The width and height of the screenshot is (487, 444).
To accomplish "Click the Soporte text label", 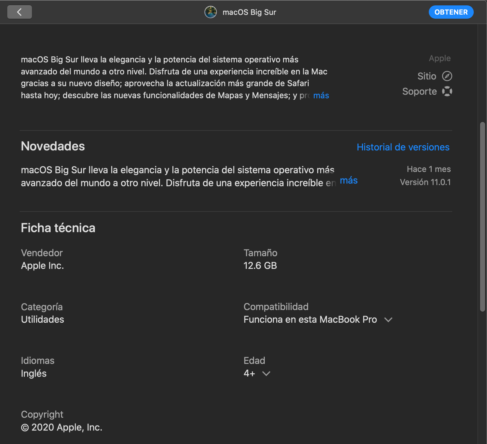I will click(x=419, y=91).
